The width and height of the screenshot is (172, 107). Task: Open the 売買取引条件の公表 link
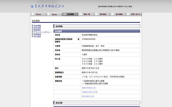point(89,92)
